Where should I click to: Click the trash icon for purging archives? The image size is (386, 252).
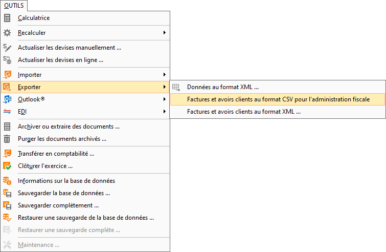coord(7,139)
